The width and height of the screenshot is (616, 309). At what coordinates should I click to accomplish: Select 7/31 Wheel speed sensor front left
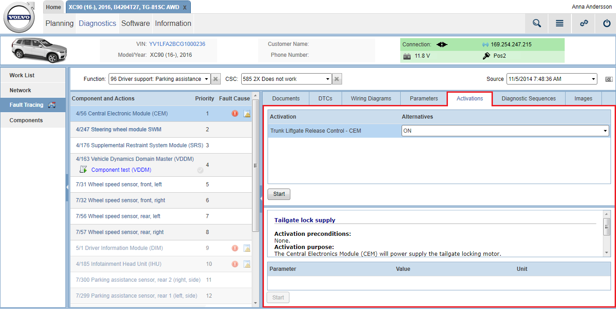[x=161, y=184]
